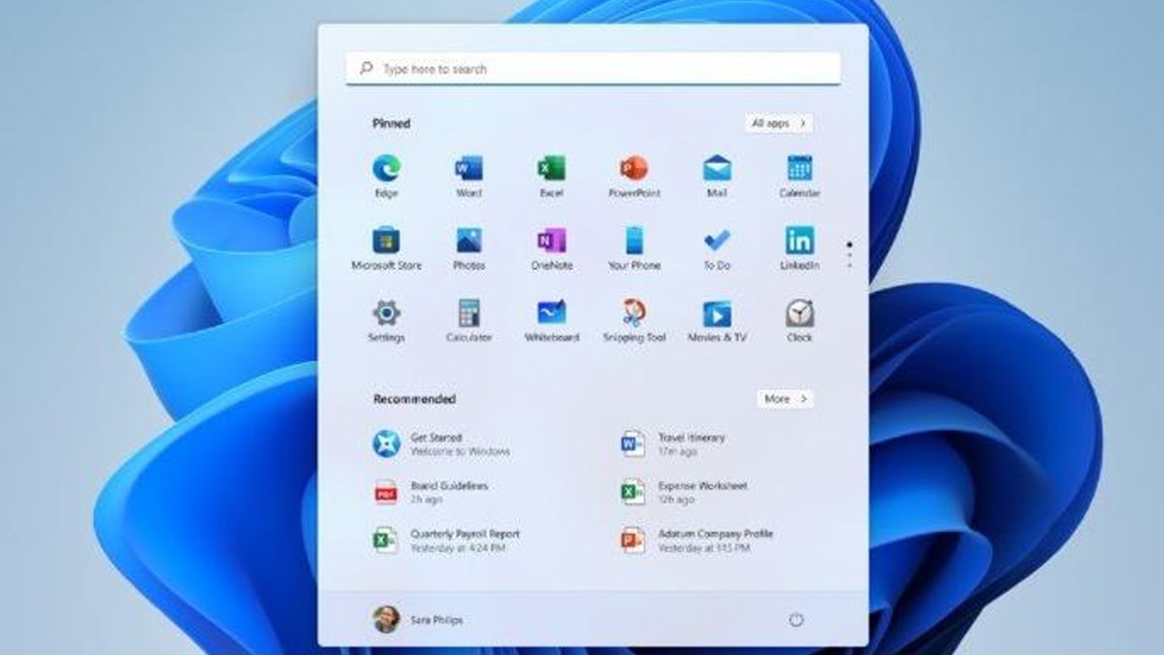Open the To Do app
The height and width of the screenshot is (655, 1164).
pyautogui.click(x=717, y=242)
